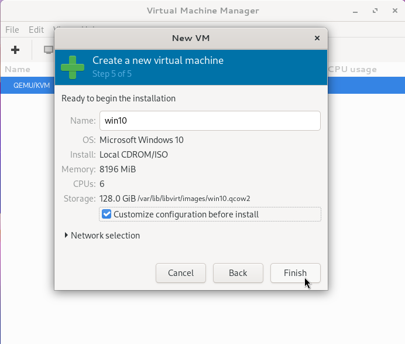Close the Virtual Machine Manager window

(394, 11)
